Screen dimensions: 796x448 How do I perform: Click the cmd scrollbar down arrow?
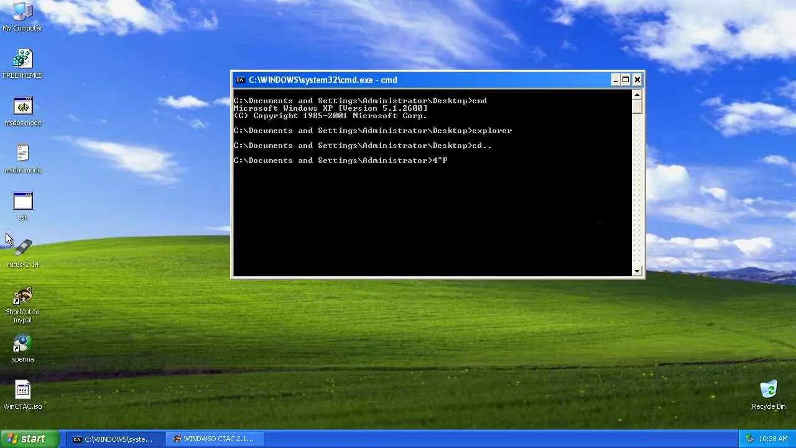pos(637,271)
